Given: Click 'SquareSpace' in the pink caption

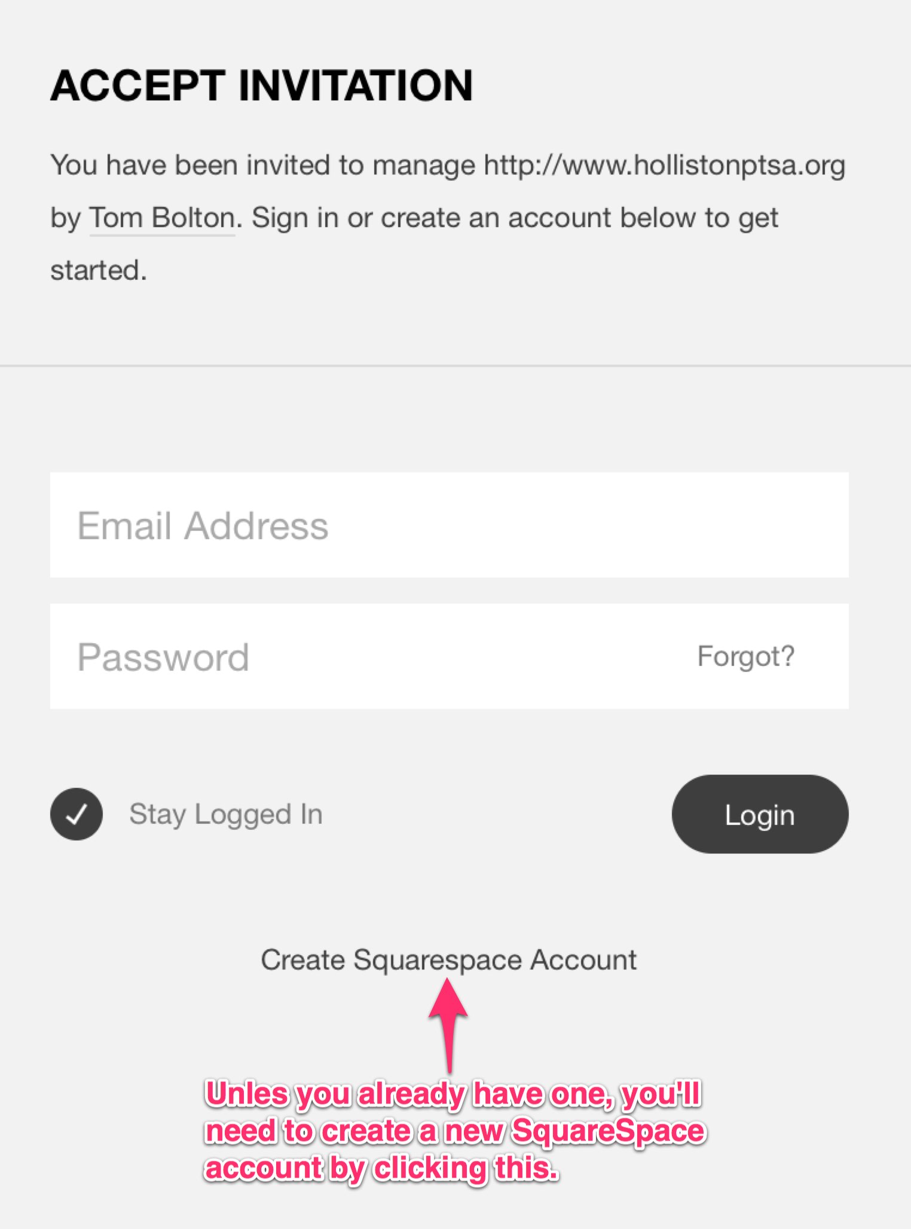Looking at the screenshot, I should pyautogui.click(x=609, y=1132).
